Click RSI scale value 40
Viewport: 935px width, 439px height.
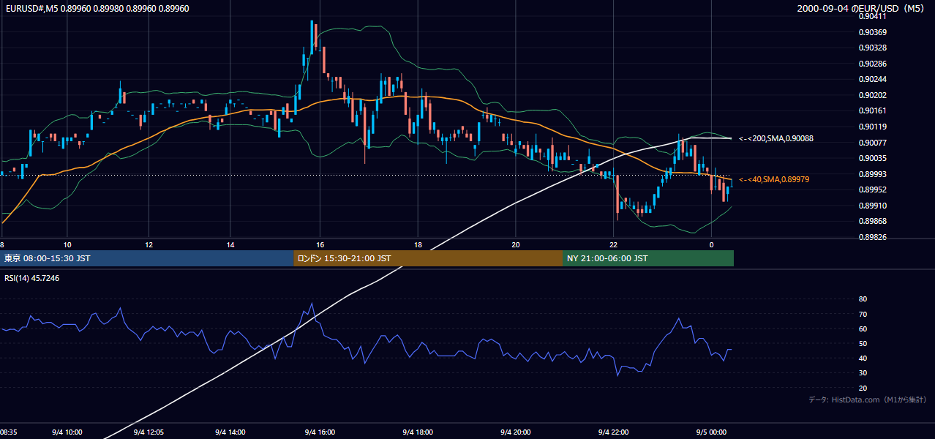point(863,358)
